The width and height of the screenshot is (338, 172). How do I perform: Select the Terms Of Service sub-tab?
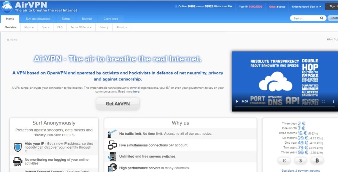tap(81, 27)
